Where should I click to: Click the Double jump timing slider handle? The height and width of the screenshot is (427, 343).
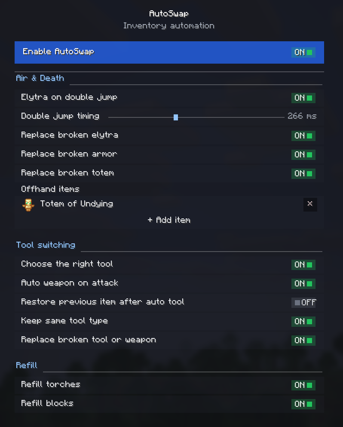[176, 117]
